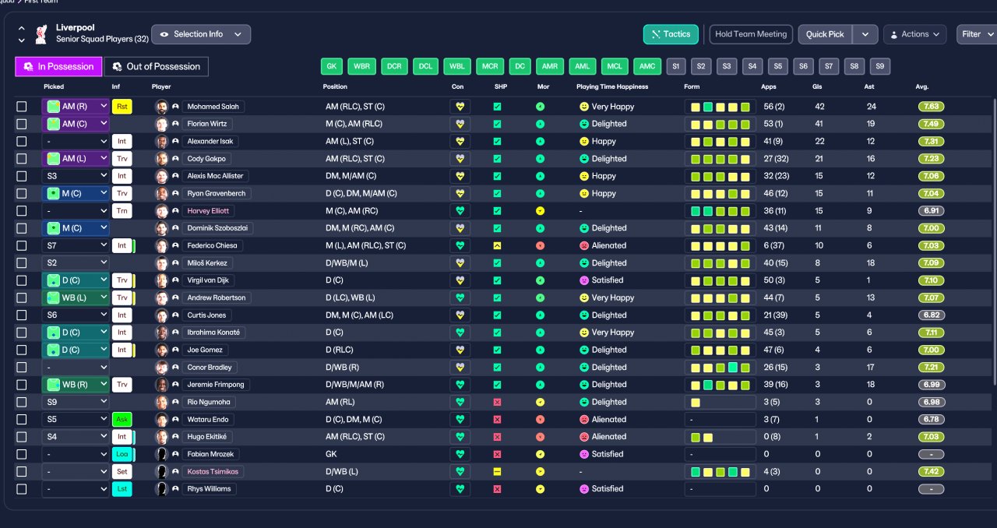Click Harvey Elliott's condition heart icon
This screenshot has height=528, width=997.
coord(460,211)
